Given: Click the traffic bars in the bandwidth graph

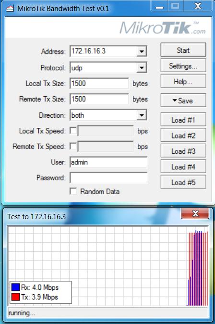Looking at the screenshot, I should [197, 268].
